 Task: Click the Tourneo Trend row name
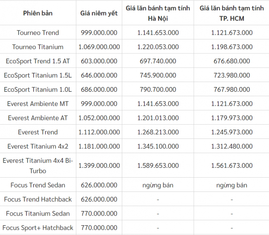[38, 32]
